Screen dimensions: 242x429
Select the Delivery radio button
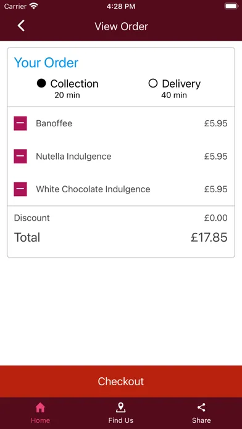point(153,83)
